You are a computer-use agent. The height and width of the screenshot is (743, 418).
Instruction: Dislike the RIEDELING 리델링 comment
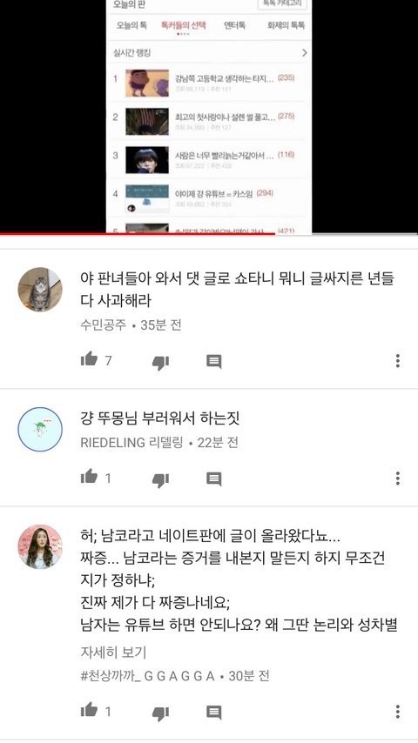pyautogui.click(x=160, y=479)
